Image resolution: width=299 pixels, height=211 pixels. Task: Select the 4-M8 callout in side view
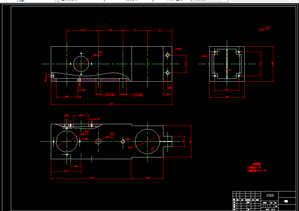pos(204,56)
